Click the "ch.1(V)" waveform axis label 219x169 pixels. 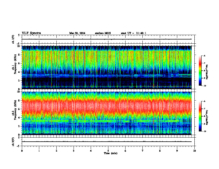pyautogui.click(x=13, y=39)
